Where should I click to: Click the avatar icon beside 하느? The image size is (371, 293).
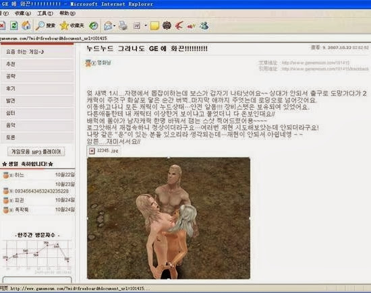pyautogui.click(x=6, y=175)
